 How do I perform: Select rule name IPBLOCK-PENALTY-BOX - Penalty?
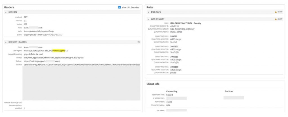pos(186,23)
